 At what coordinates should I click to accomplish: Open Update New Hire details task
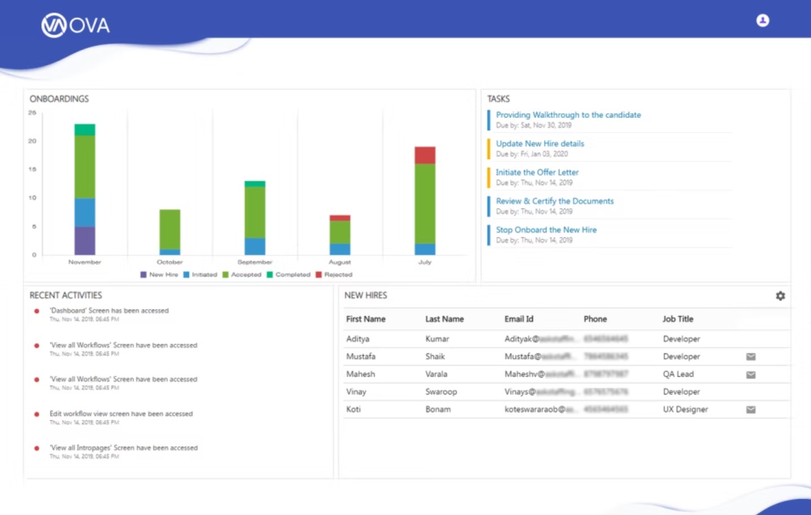[x=540, y=143]
